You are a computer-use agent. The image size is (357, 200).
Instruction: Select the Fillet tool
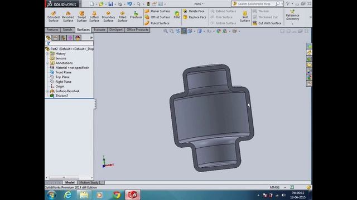[x=177, y=15]
